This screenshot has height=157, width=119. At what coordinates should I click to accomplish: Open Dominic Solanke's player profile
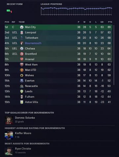[25, 118]
